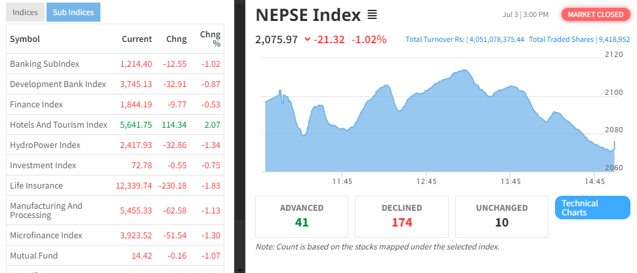
Task: Sort by the Symbol column header
Action: 25,39
